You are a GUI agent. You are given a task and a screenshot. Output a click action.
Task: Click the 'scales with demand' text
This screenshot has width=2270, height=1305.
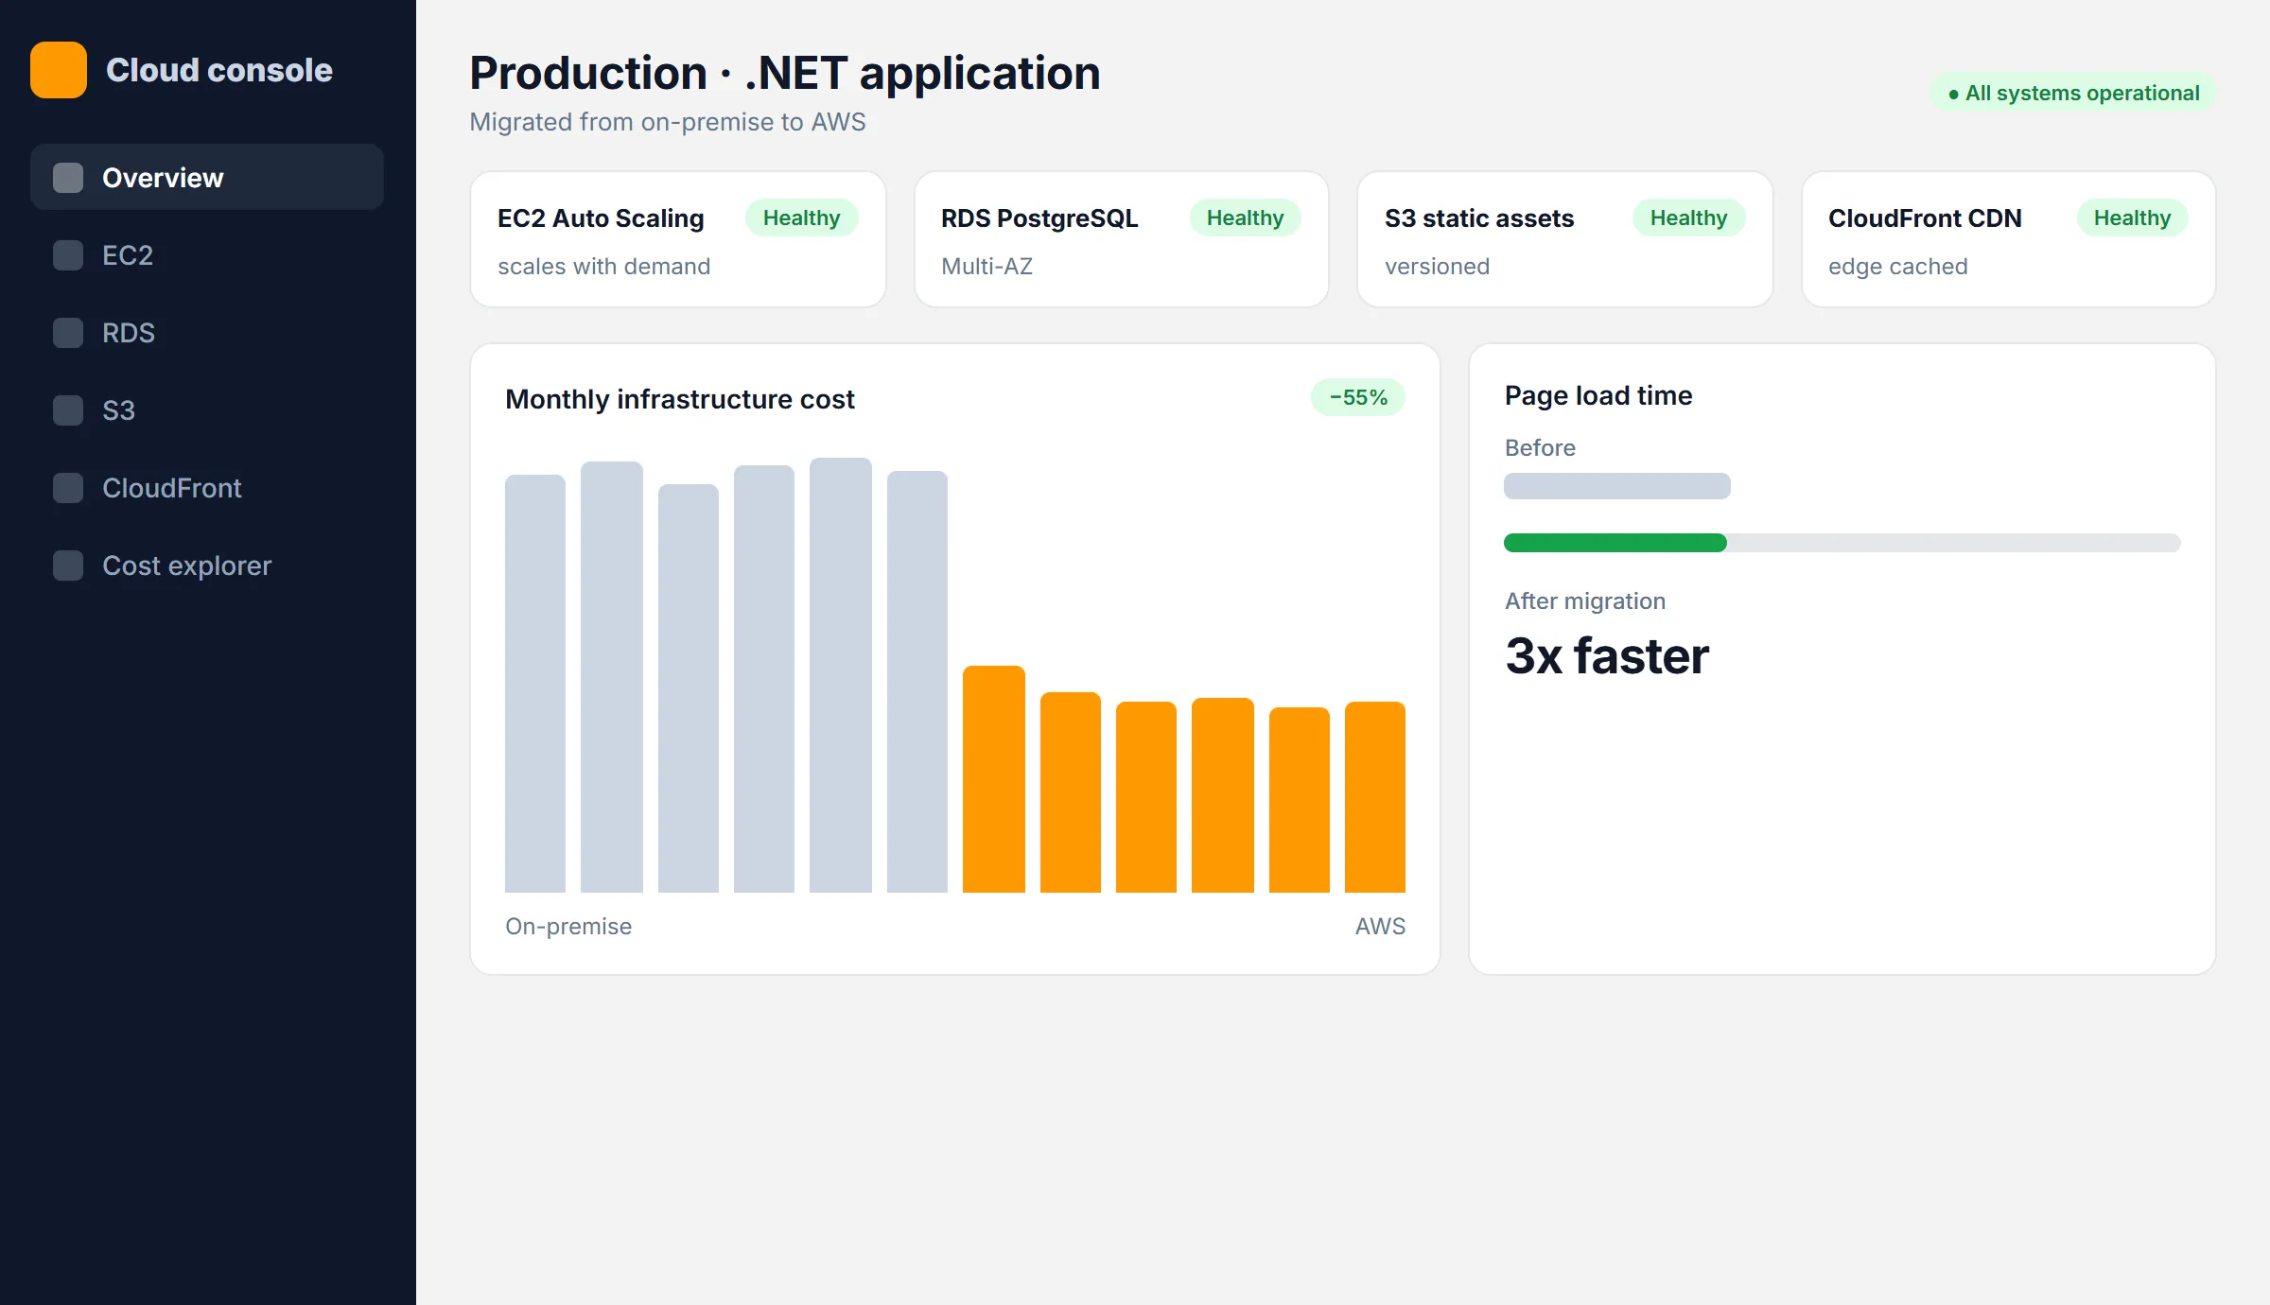point(604,267)
